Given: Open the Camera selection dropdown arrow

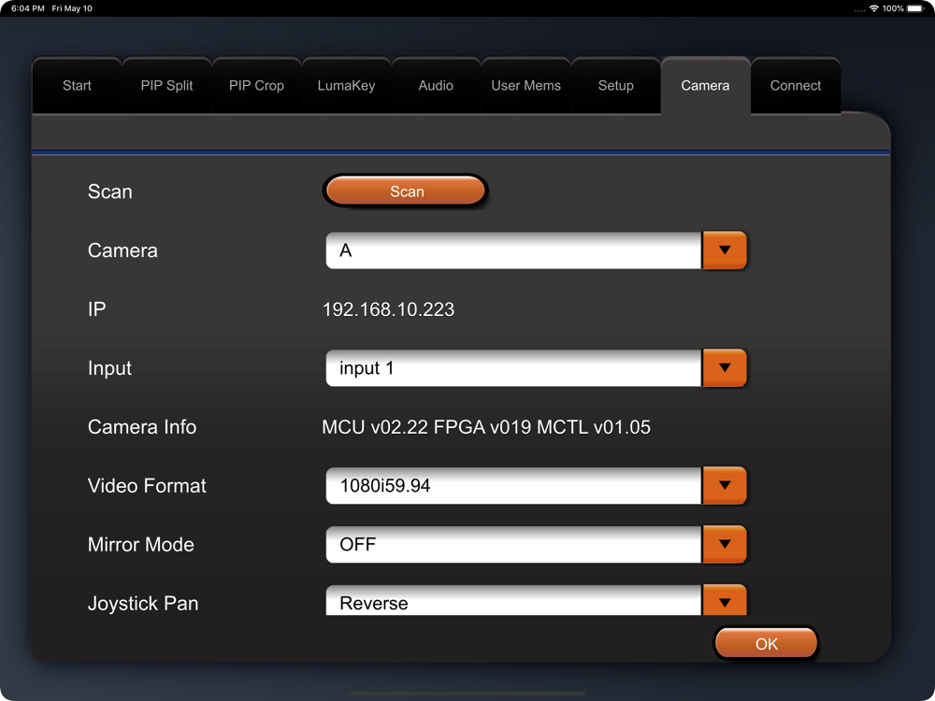Looking at the screenshot, I should 725,250.
